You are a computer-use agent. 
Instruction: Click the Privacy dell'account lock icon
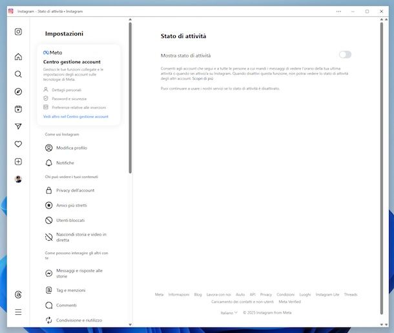pos(48,190)
